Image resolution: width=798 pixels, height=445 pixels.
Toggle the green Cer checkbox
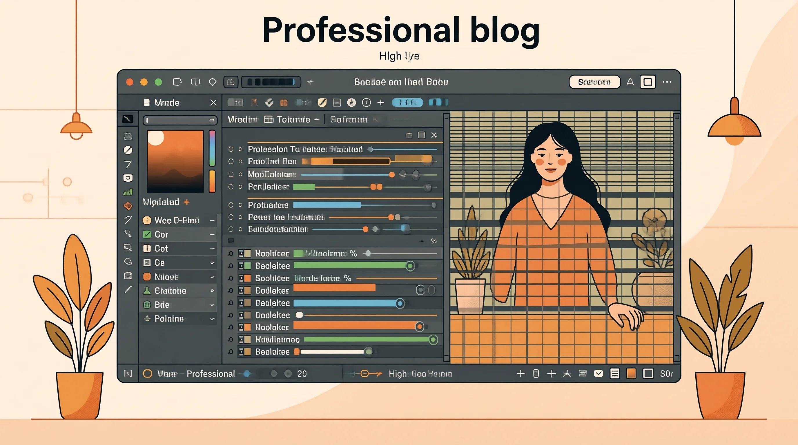click(147, 234)
